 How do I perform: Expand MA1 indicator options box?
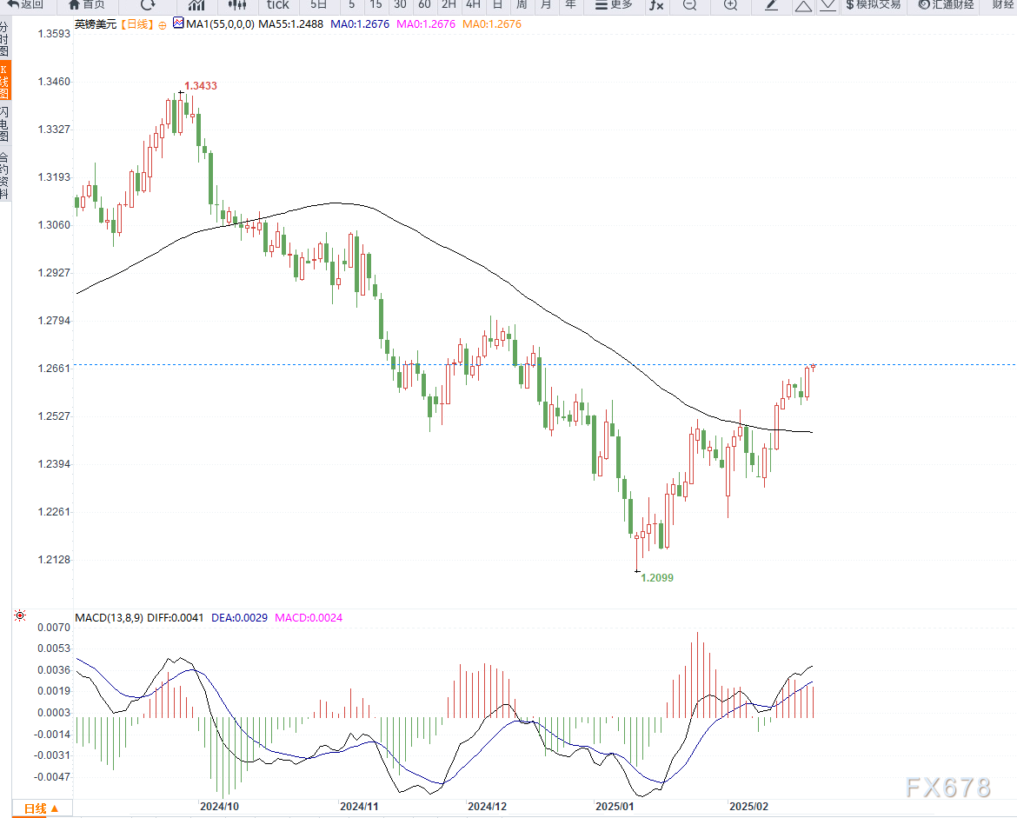(x=178, y=24)
